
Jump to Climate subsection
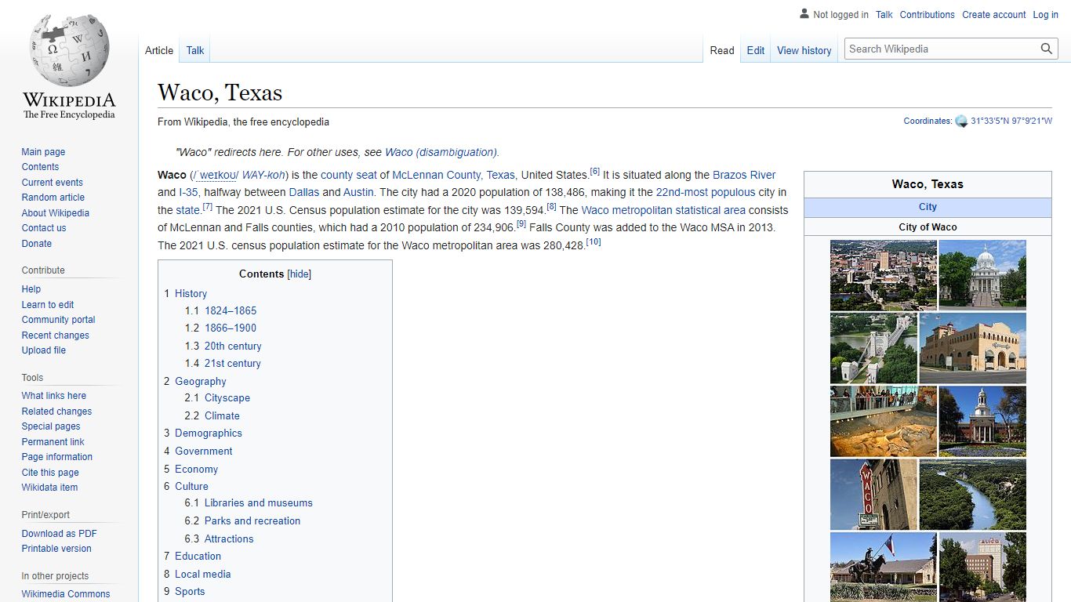(x=222, y=415)
